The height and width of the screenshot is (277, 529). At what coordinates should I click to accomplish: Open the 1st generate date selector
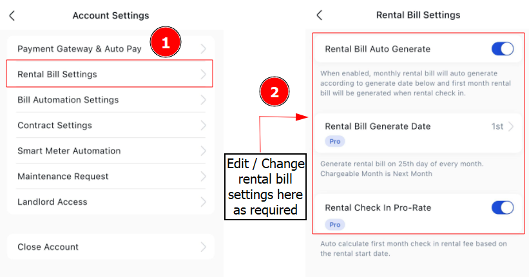(x=497, y=126)
